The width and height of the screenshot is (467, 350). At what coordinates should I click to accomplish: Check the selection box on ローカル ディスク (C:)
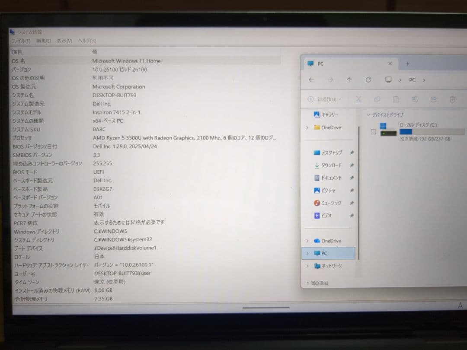tap(373, 131)
